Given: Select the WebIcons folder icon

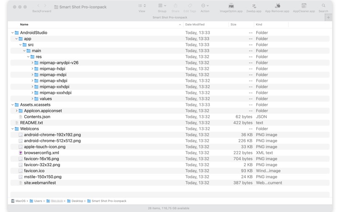Looking at the screenshot, I should 17,129.
